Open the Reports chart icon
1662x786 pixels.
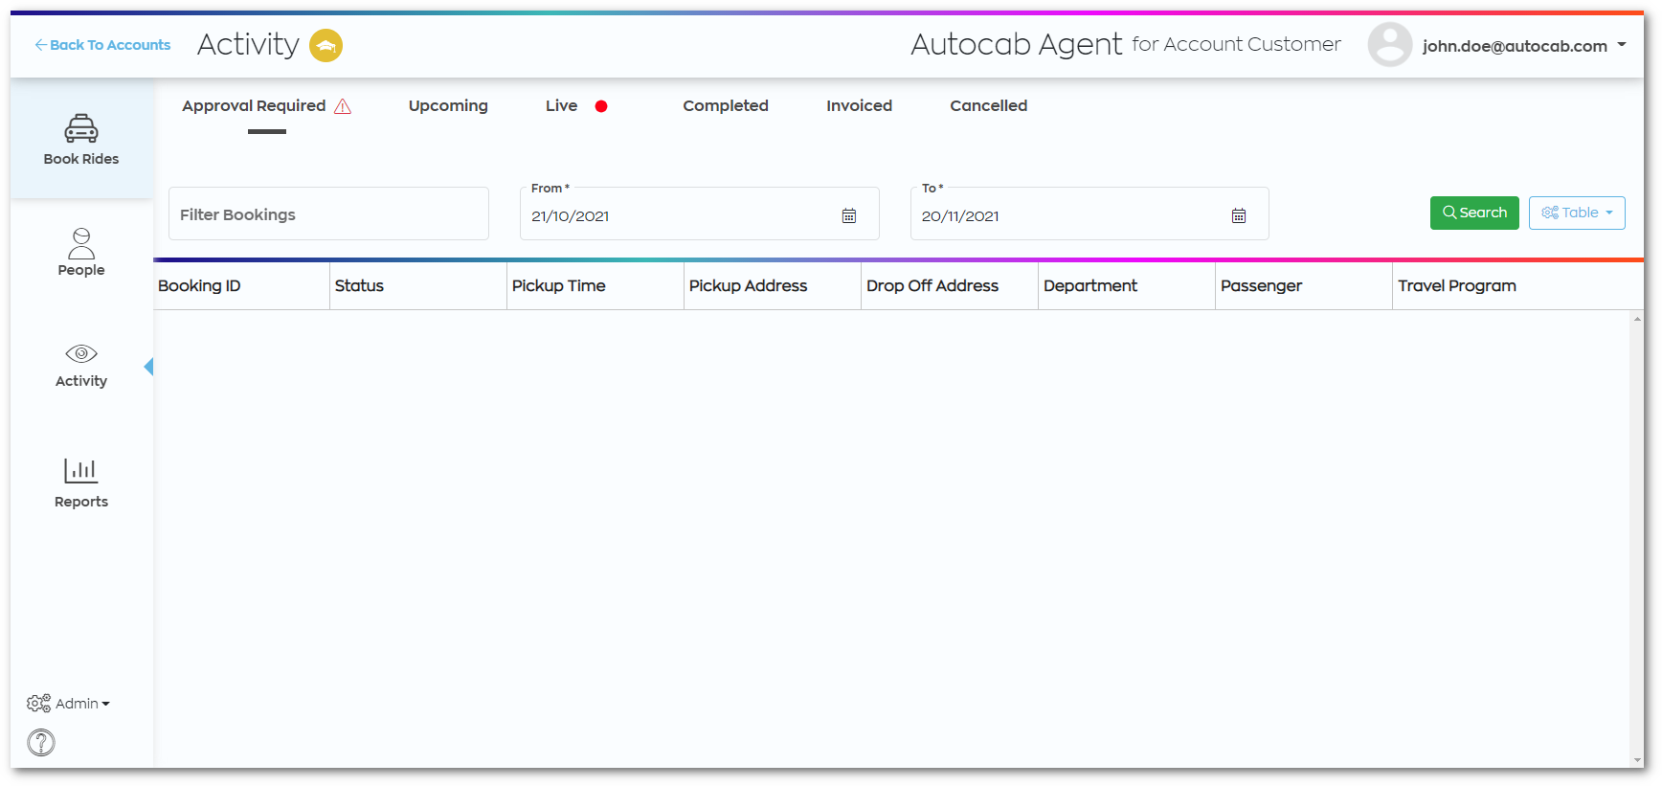click(81, 470)
